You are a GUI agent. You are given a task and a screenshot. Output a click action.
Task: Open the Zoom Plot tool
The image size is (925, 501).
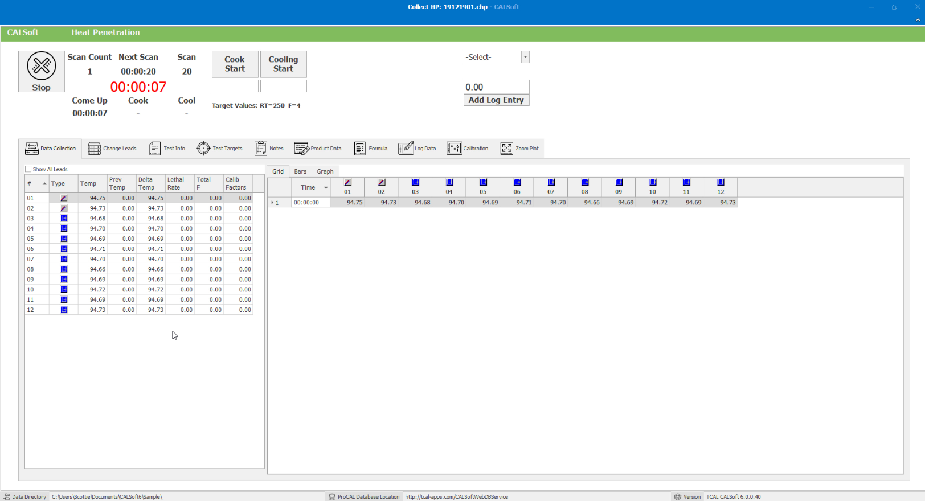click(519, 149)
